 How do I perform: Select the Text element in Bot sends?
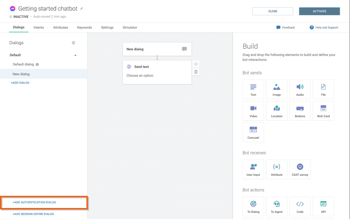(x=253, y=89)
